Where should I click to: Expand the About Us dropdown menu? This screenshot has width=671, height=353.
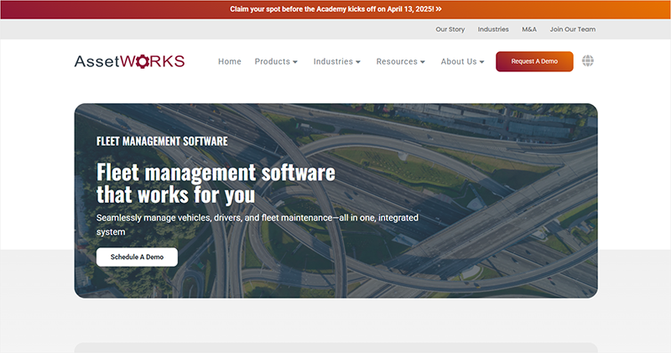point(462,61)
